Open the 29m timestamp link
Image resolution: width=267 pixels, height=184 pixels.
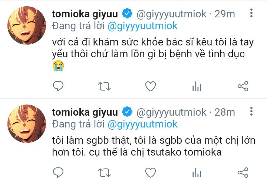[225, 14]
